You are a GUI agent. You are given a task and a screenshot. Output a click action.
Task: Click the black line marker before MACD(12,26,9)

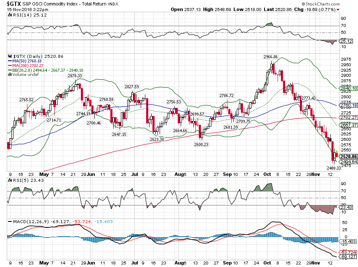10,221
